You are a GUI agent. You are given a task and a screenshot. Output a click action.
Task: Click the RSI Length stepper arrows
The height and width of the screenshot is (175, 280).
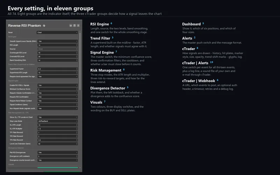click(77, 45)
